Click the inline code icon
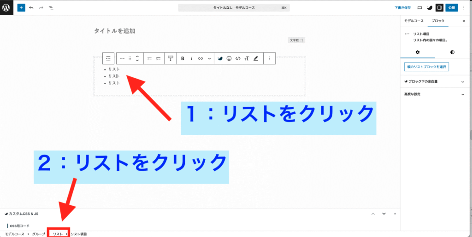The height and width of the screenshot is (237, 472). point(238,58)
